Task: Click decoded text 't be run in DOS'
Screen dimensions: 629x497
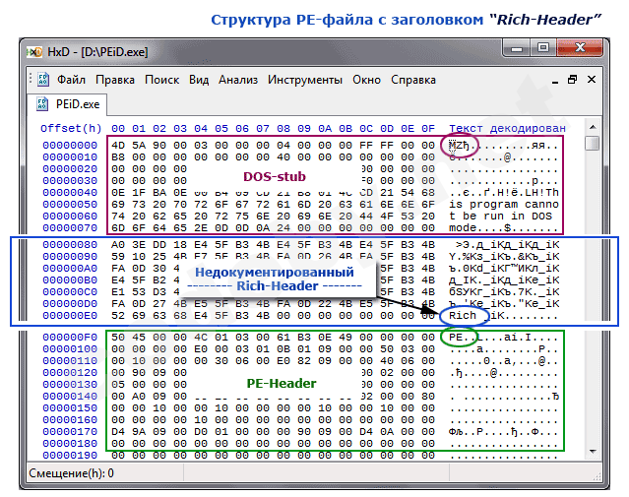Action: pos(500,217)
